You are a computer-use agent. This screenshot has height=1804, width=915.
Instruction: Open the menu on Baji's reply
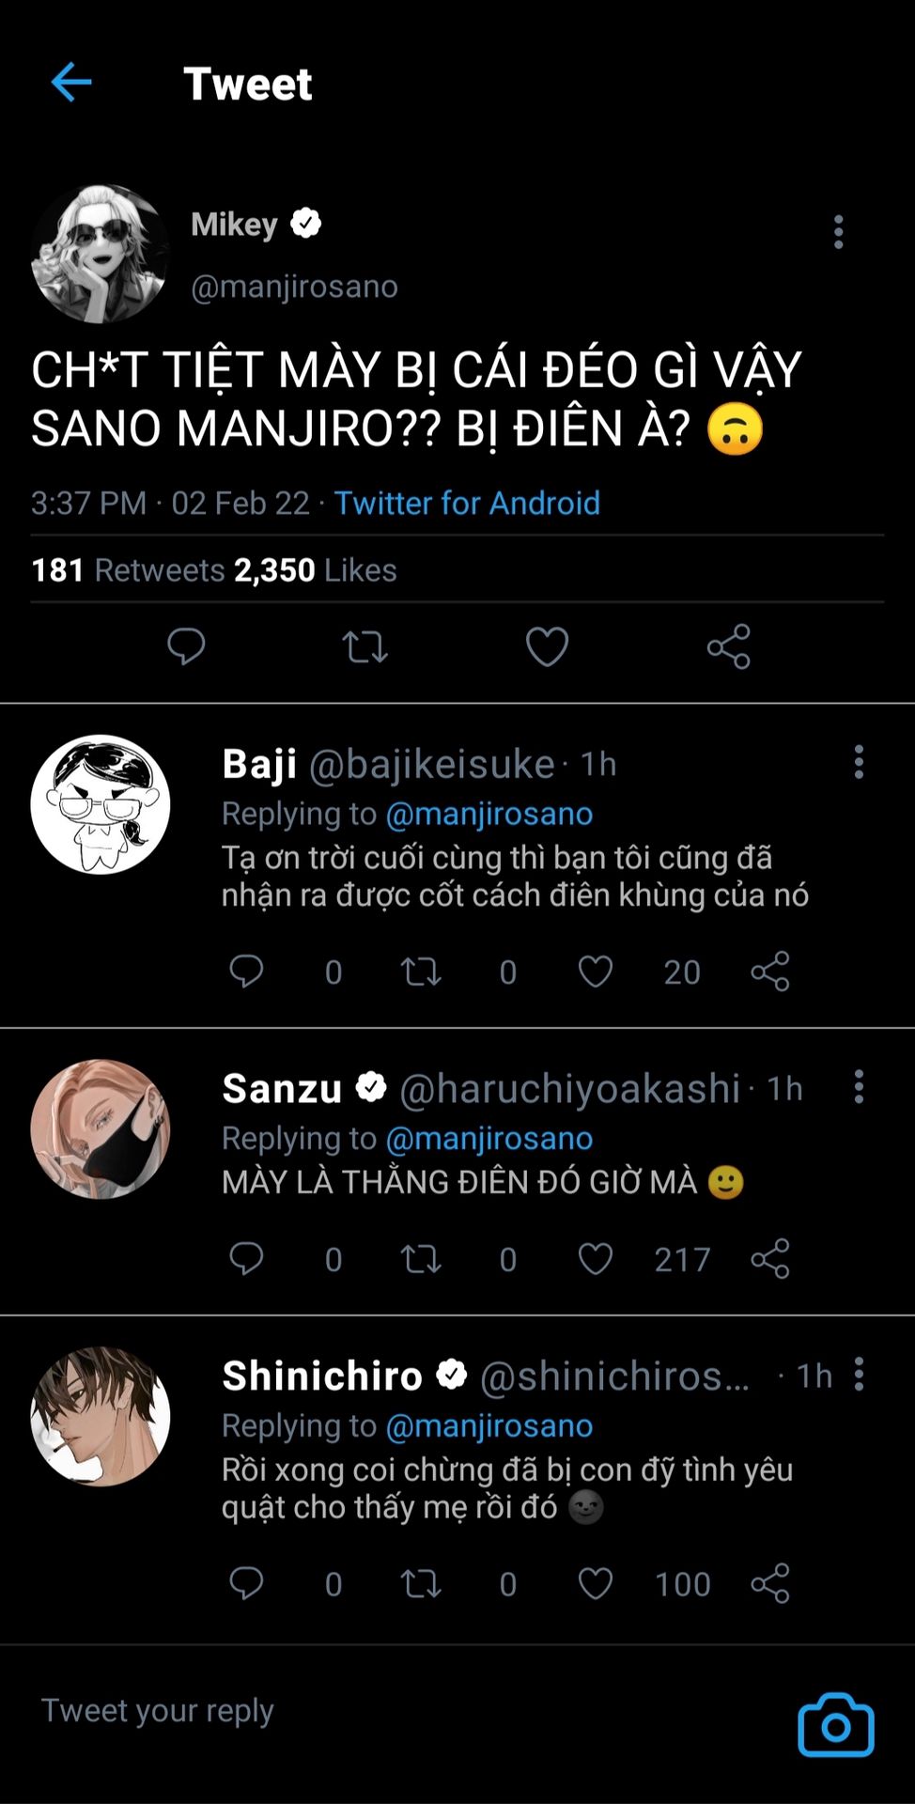point(858,762)
